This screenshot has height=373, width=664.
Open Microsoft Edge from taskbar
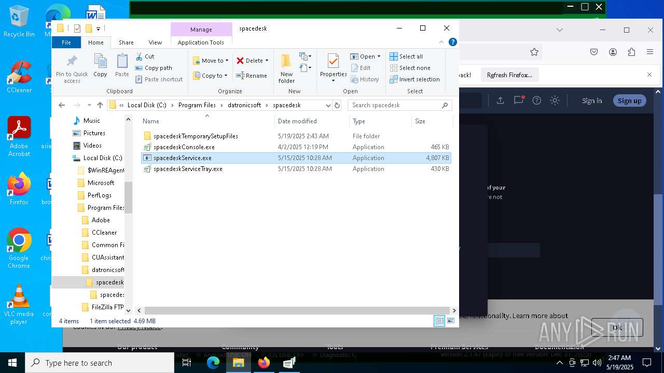click(x=213, y=363)
